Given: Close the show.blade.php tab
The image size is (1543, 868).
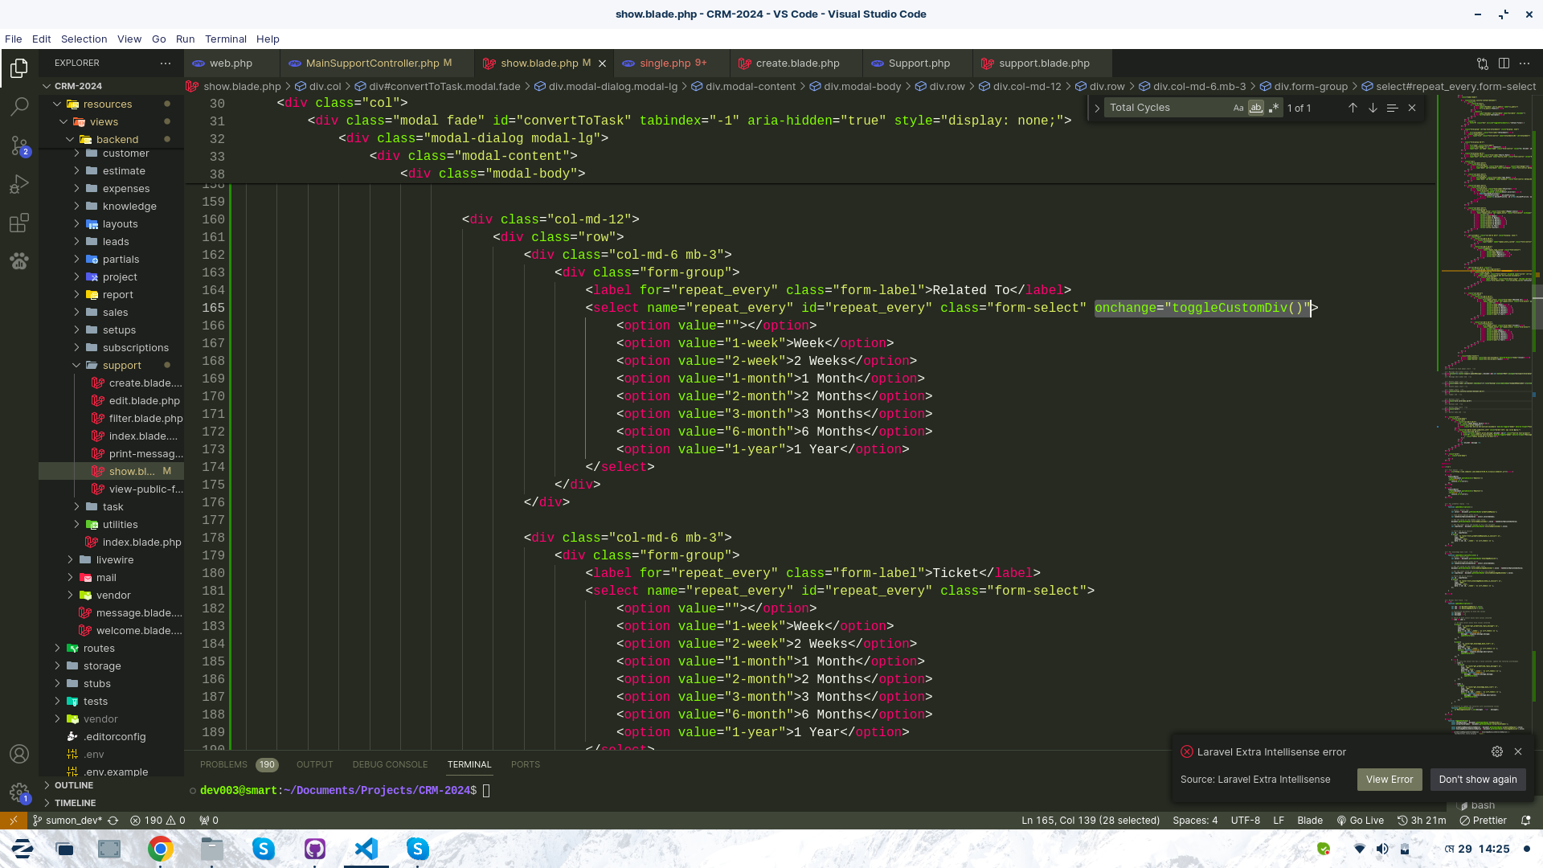Looking at the screenshot, I should tap(602, 63).
